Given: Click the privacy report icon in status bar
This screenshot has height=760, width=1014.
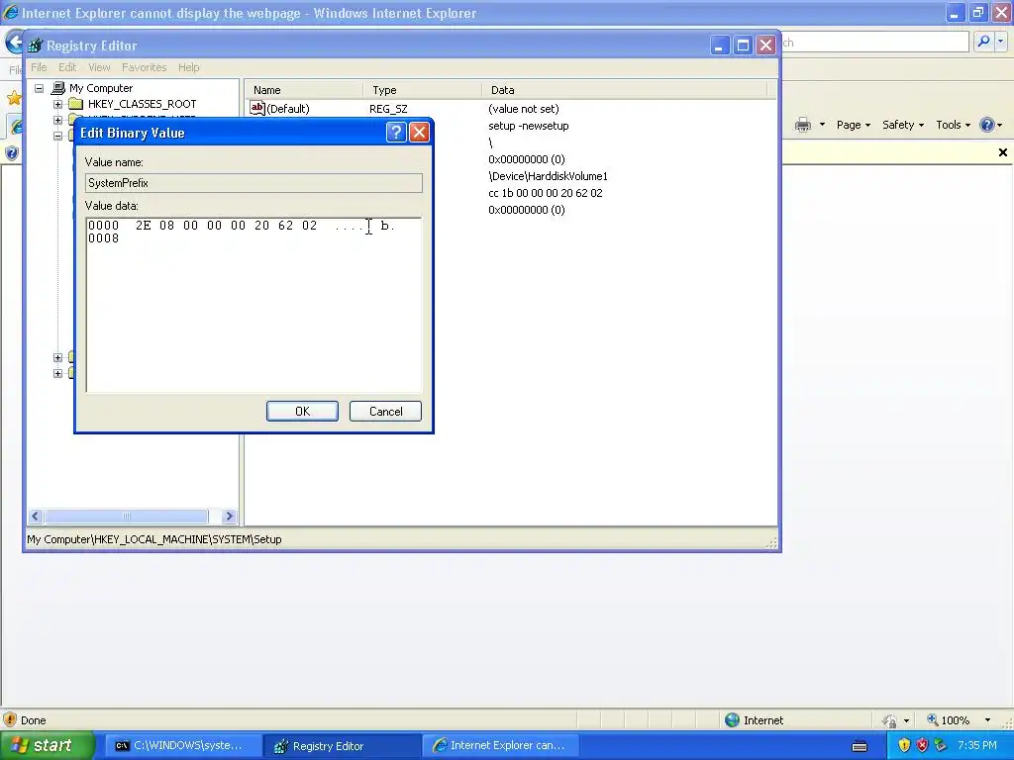Looking at the screenshot, I should 890,720.
